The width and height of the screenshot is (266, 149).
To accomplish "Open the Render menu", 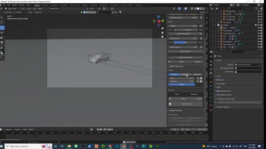I will click(x=14, y=5).
